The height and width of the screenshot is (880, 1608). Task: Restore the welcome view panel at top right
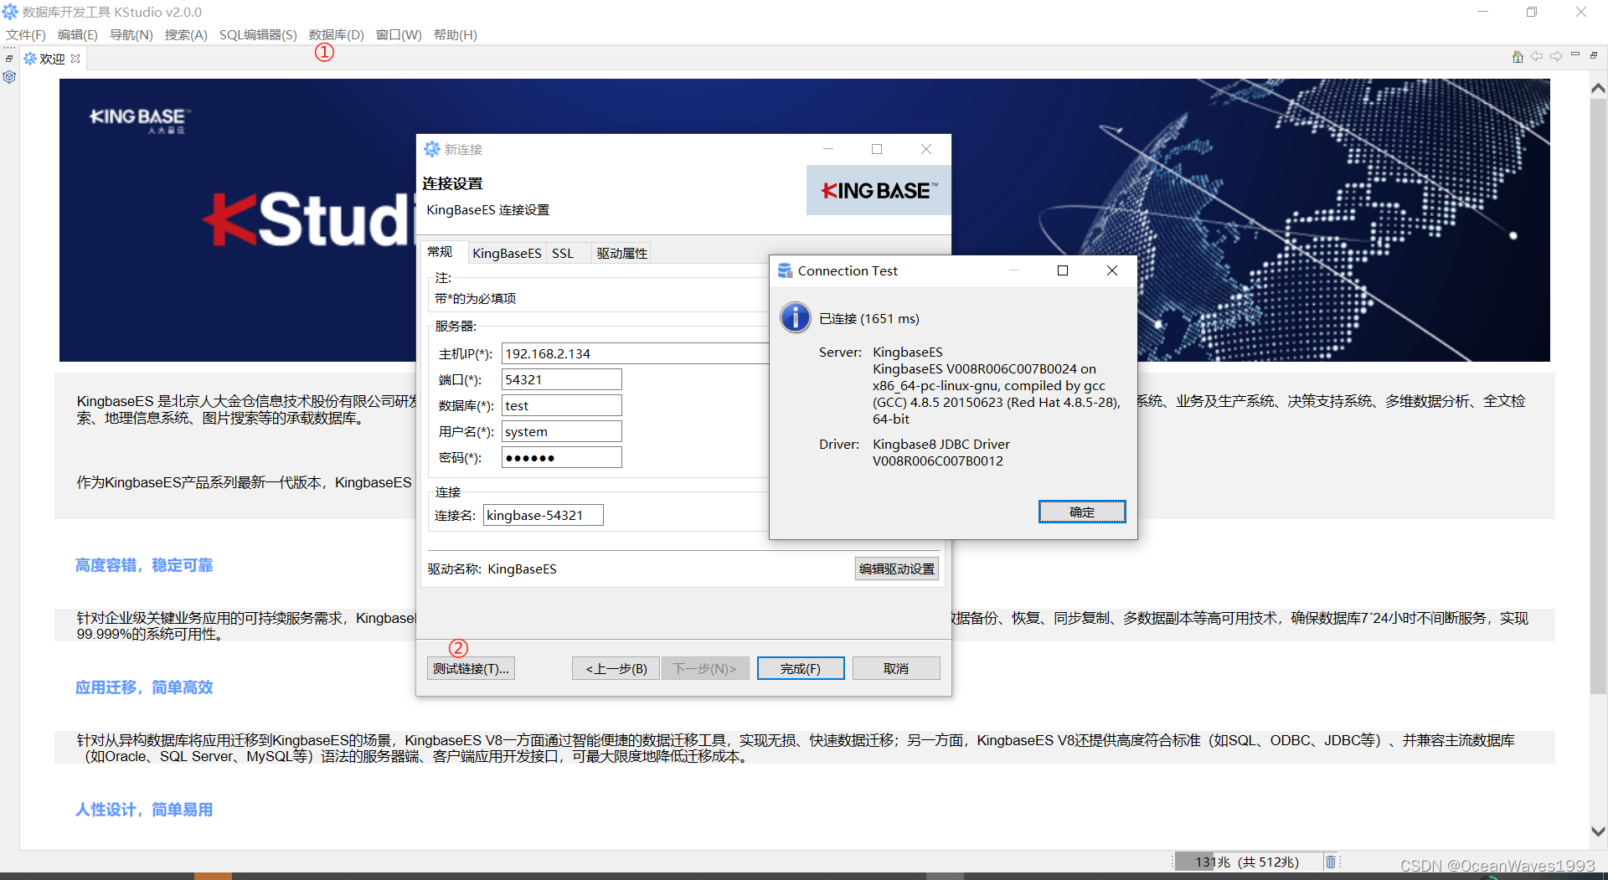[1594, 54]
